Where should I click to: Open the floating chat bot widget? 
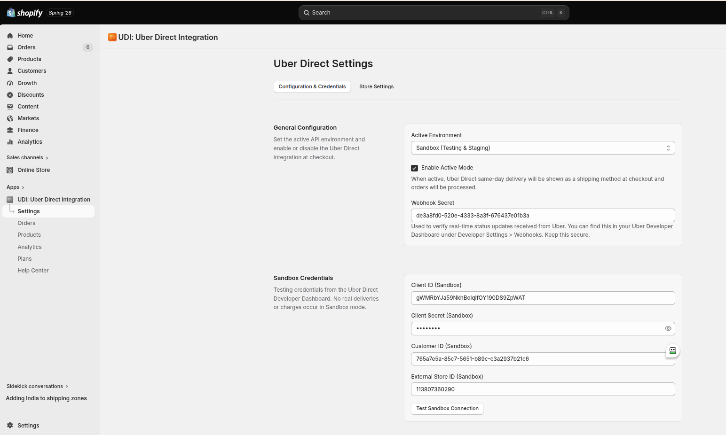[672, 350]
